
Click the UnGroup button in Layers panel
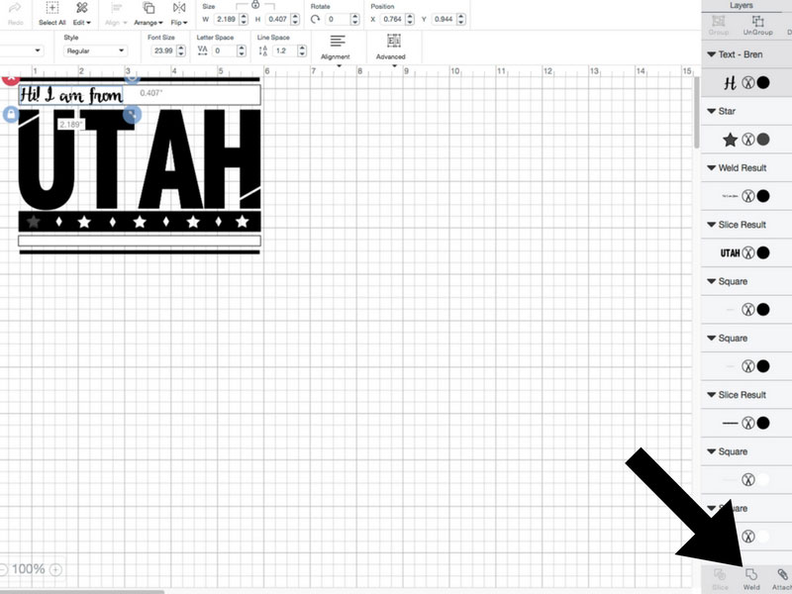(757, 26)
